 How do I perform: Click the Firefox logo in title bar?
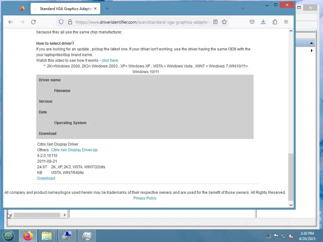(22, 9)
